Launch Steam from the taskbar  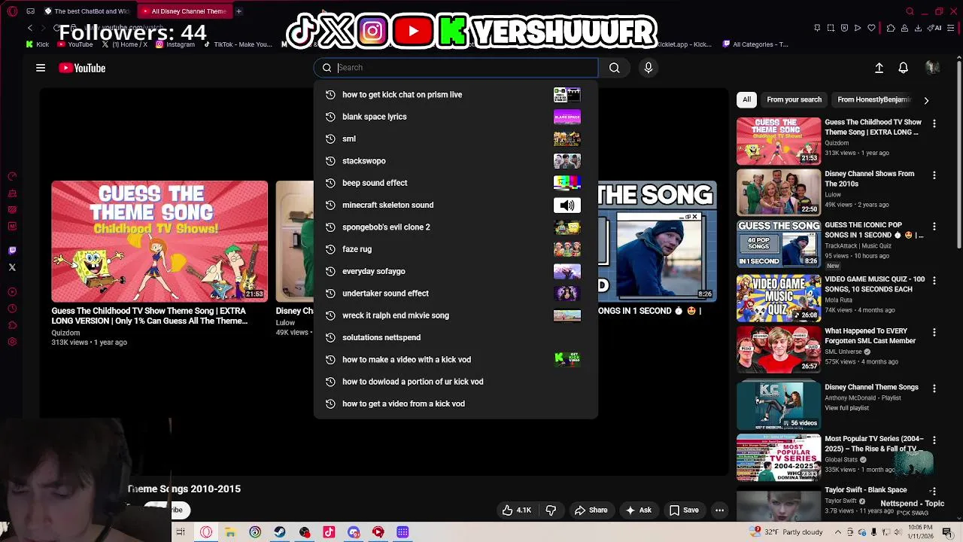(x=279, y=532)
